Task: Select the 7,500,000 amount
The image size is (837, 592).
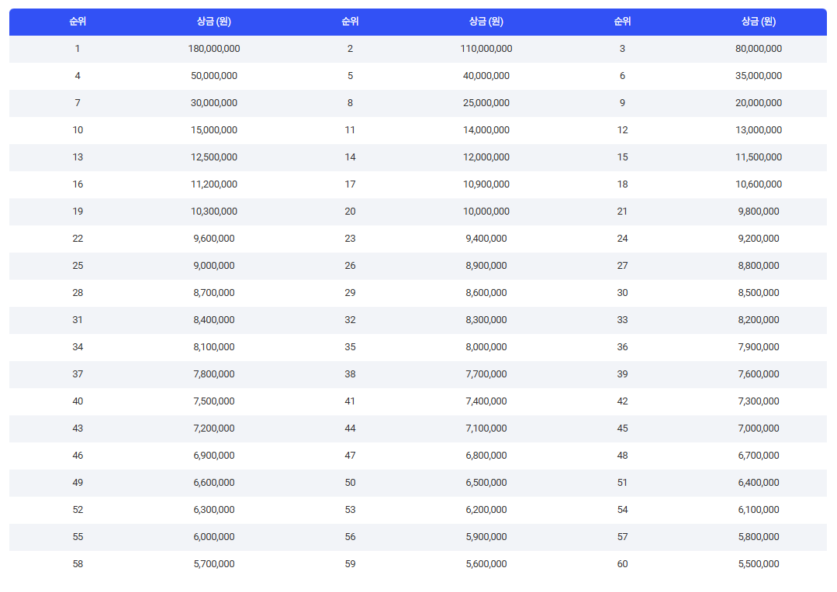Action: (213, 401)
